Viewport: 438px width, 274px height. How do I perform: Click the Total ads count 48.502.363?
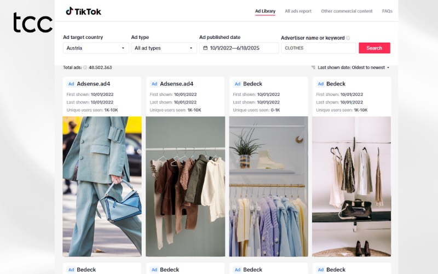[100, 67]
